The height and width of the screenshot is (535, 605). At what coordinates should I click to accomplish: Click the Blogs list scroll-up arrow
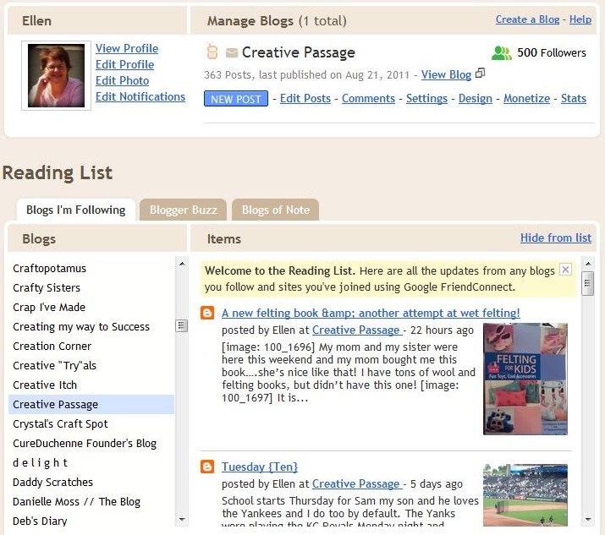click(181, 264)
